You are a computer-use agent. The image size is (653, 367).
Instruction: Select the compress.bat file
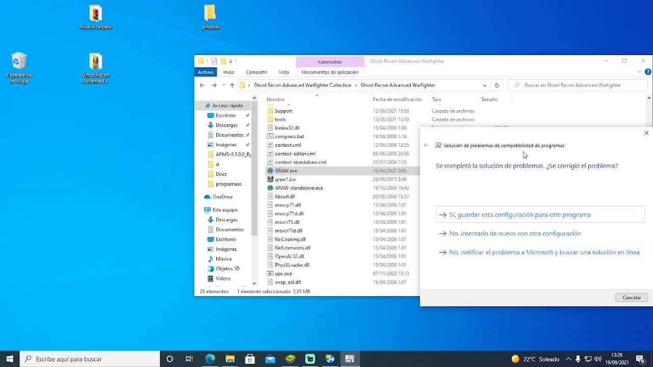tap(289, 137)
